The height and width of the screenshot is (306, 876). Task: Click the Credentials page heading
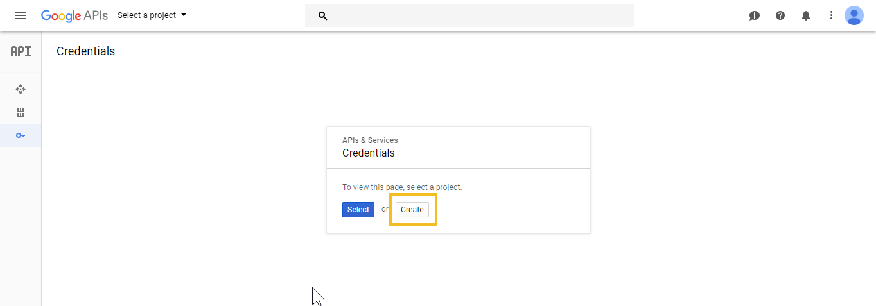[x=86, y=51]
